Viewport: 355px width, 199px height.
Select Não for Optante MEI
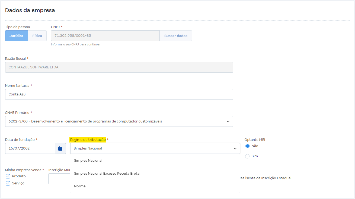pos(247,146)
